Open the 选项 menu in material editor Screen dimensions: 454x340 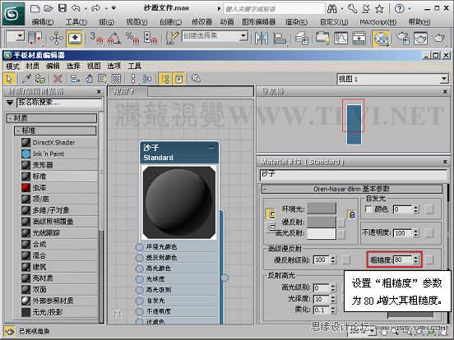coord(113,66)
